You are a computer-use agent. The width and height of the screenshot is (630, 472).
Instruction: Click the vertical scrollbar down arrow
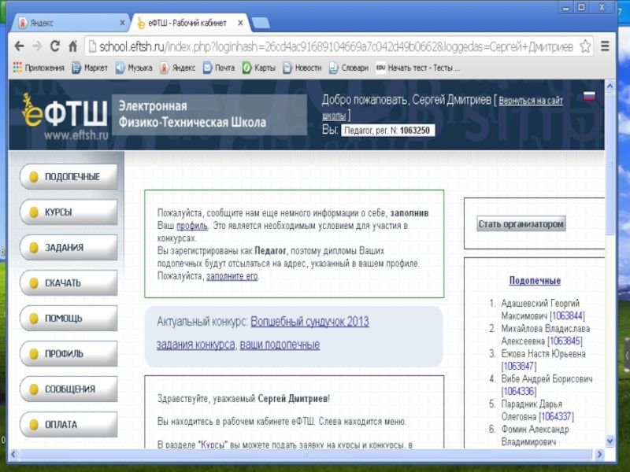(x=610, y=441)
